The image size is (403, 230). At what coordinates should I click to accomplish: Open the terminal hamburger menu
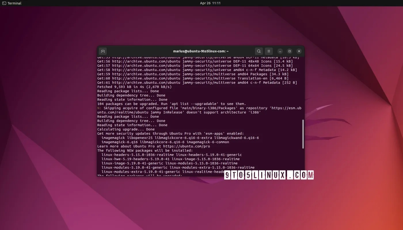point(269,51)
